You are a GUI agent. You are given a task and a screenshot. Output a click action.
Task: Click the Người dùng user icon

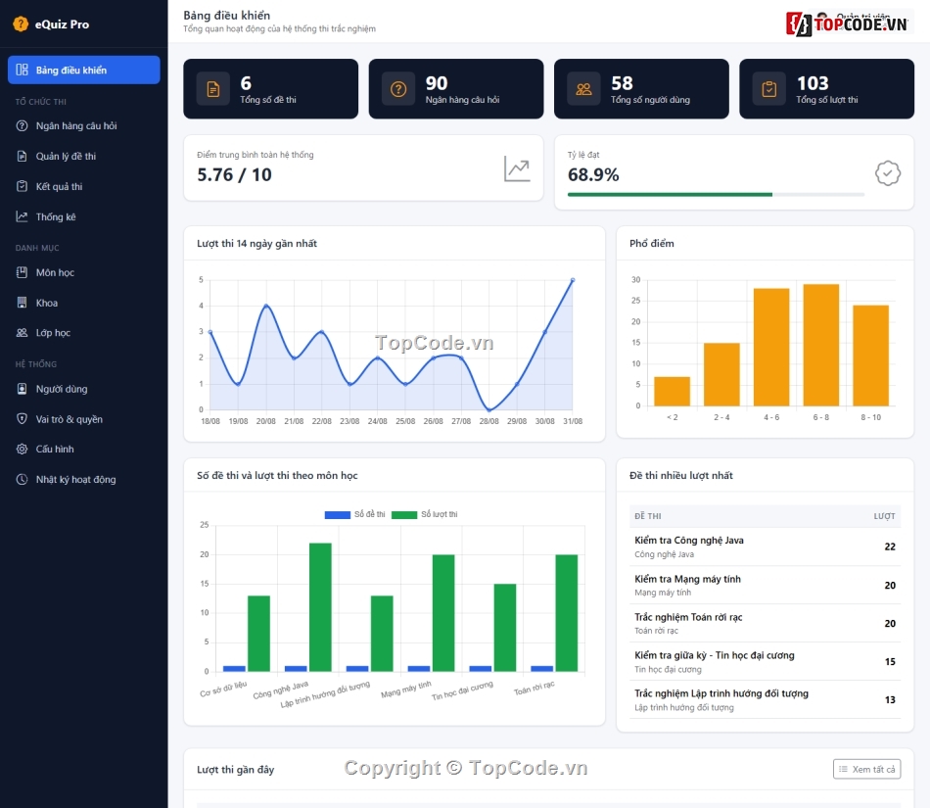(x=22, y=389)
